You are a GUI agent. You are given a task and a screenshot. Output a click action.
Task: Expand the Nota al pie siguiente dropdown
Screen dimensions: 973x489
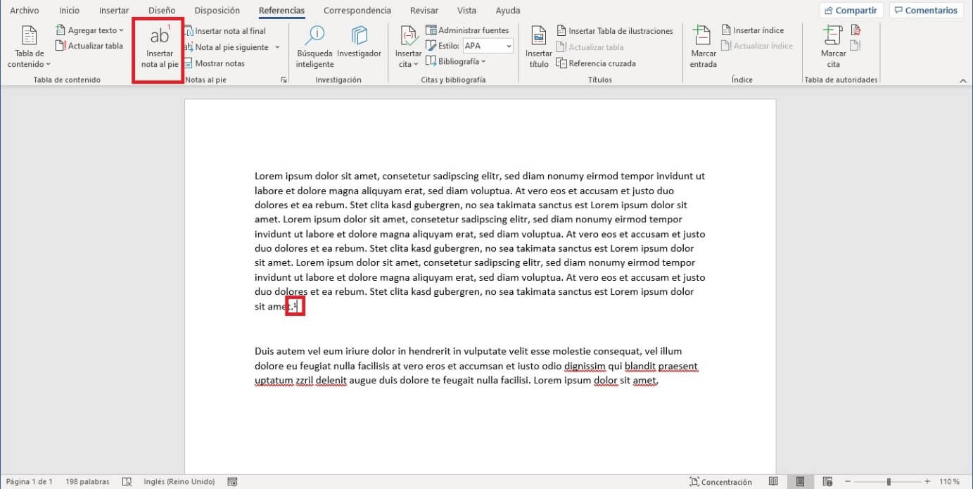[277, 46]
